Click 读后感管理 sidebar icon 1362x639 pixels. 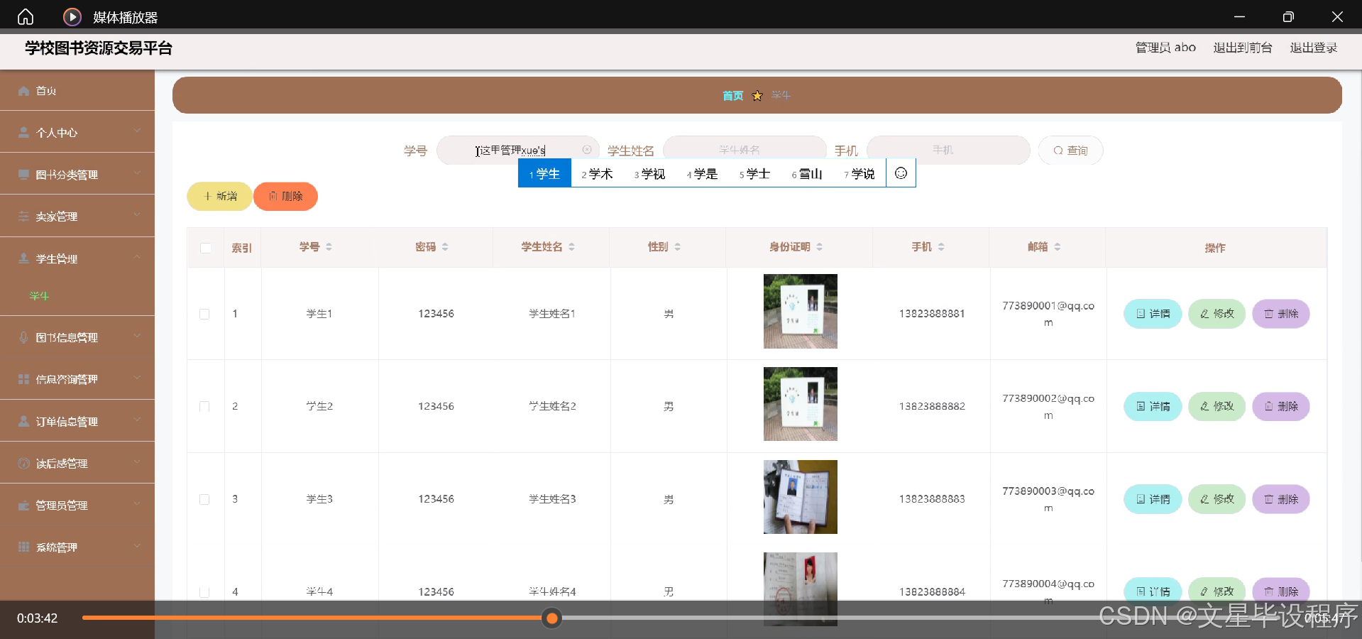tap(23, 464)
